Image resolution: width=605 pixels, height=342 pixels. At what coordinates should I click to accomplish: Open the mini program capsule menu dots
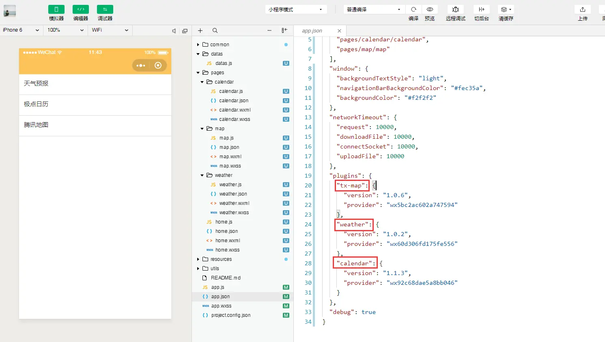[141, 65]
